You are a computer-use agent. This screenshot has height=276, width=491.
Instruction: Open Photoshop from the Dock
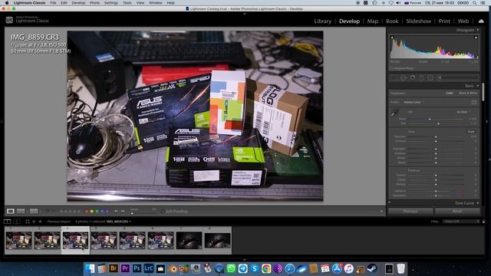coord(137,268)
